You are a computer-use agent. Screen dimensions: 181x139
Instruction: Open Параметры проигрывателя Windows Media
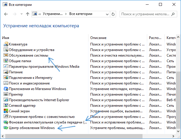(x=44, y=67)
